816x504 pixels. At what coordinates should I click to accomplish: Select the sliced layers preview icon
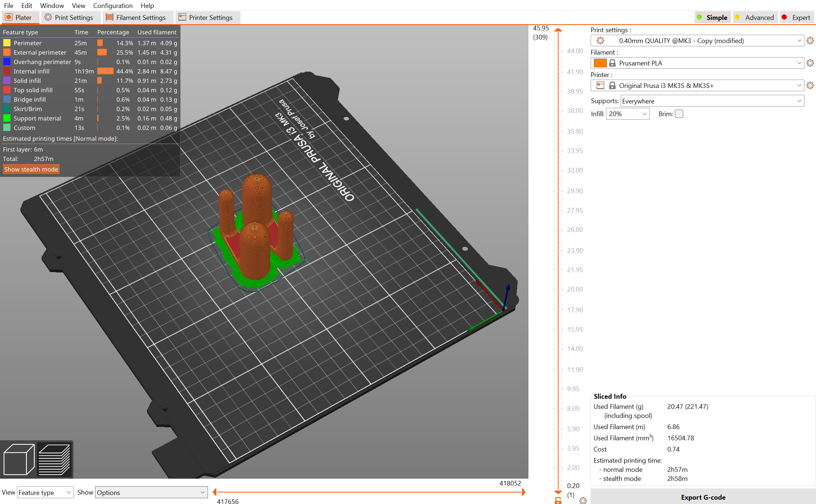(x=54, y=459)
